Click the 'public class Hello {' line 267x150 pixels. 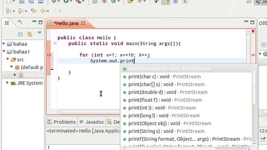coord(86,37)
